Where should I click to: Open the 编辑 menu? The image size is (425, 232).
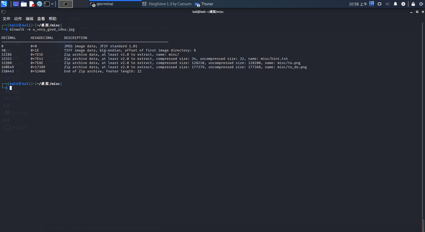click(x=30, y=19)
